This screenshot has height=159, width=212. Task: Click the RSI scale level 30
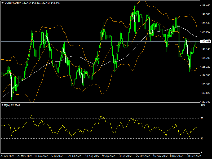[202, 139]
